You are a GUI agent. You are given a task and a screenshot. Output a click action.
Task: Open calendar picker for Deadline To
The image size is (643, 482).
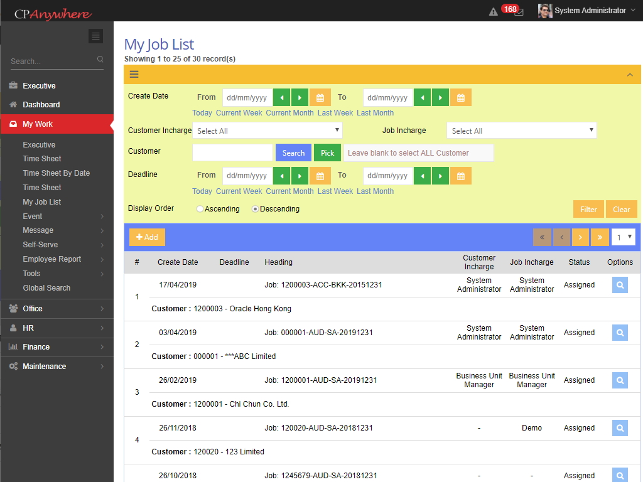[460, 176]
